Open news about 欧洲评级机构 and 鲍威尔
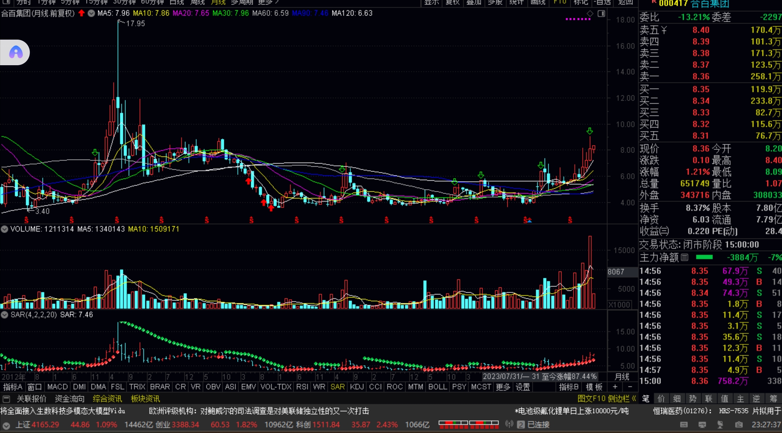 point(259,411)
